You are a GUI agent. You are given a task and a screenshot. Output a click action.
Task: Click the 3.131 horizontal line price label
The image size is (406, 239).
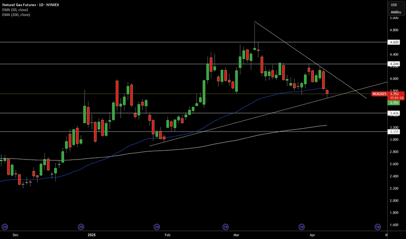393,132
